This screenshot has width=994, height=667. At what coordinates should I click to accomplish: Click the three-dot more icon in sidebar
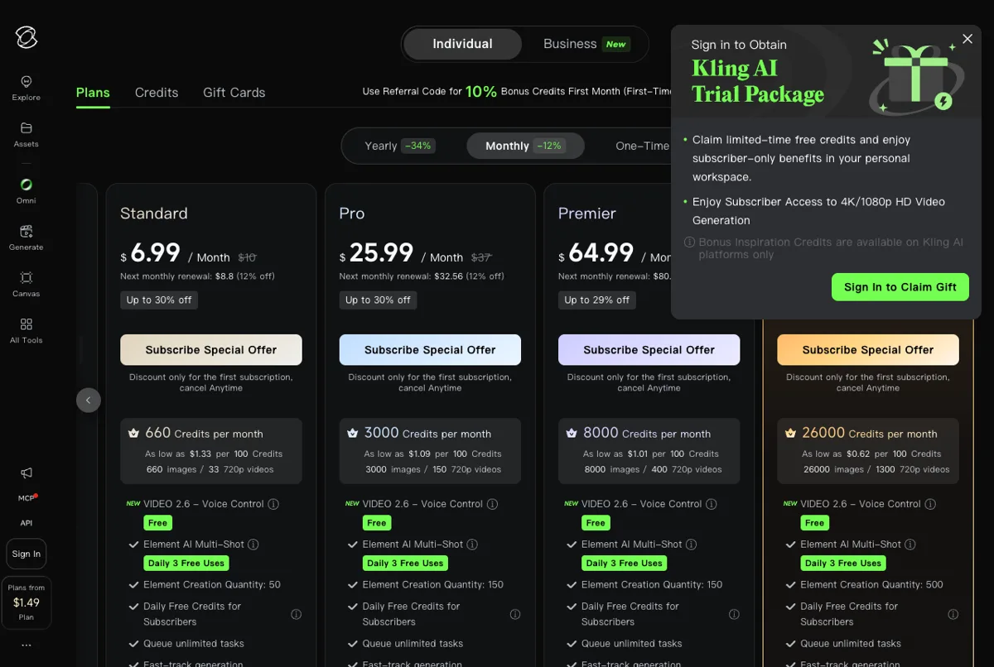pos(27,645)
